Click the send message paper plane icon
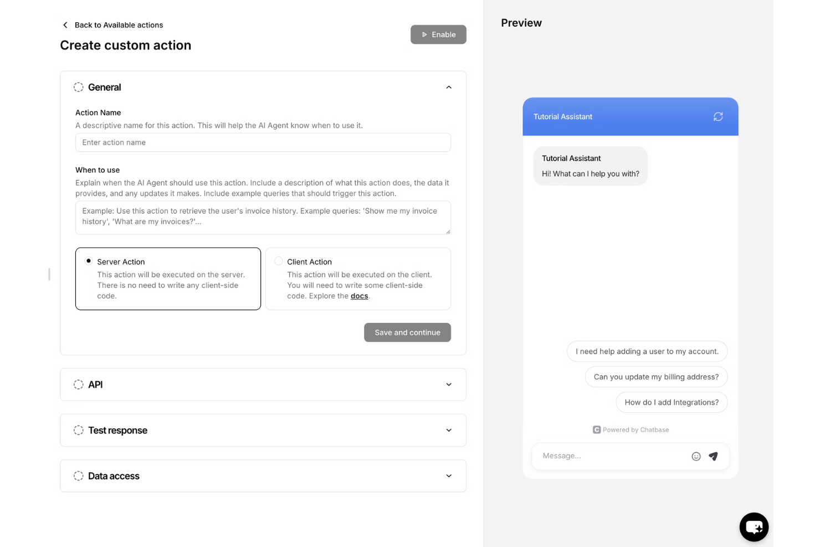 pyautogui.click(x=714, y=456)
